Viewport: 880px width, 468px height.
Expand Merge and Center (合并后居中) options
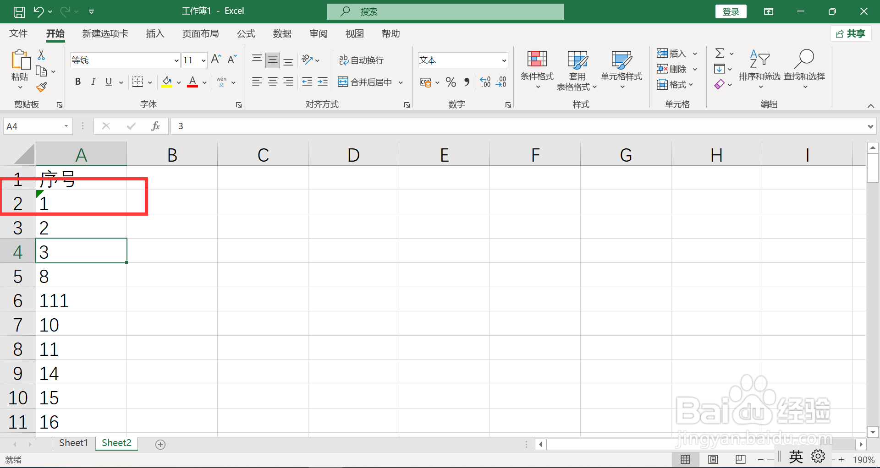click(401, 82)
